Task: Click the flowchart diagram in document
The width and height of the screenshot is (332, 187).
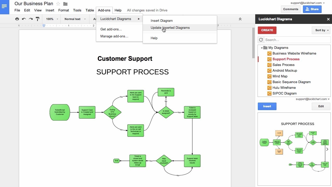Action: [x=125, y=132]
